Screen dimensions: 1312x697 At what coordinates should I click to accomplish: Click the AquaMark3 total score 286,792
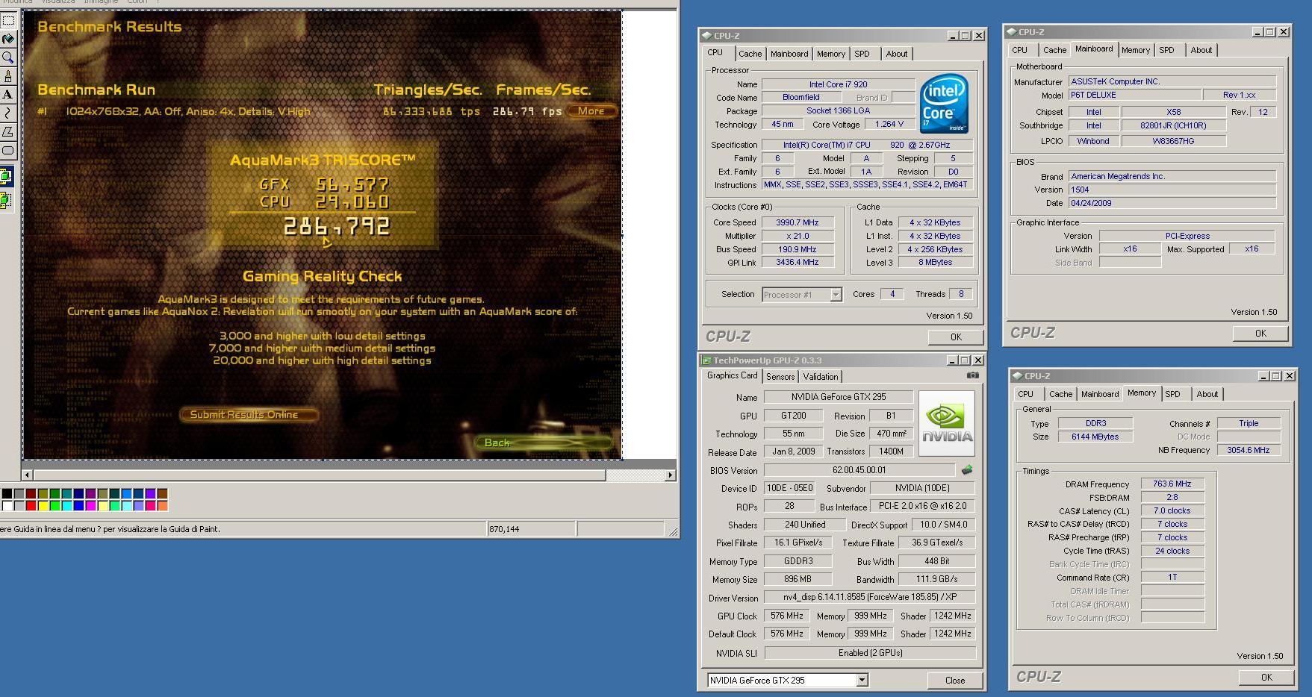337,226
